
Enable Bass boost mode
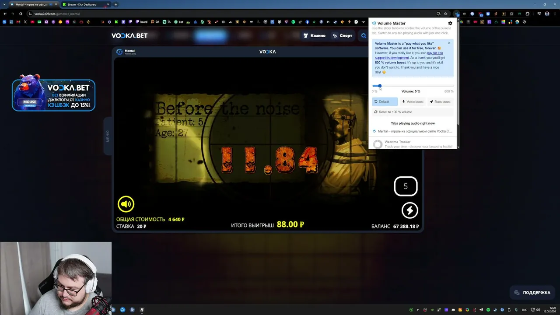click(x=441, y=101)
